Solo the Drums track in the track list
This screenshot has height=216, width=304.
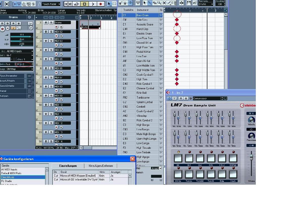pyautogui.click(x=51, y=23)
